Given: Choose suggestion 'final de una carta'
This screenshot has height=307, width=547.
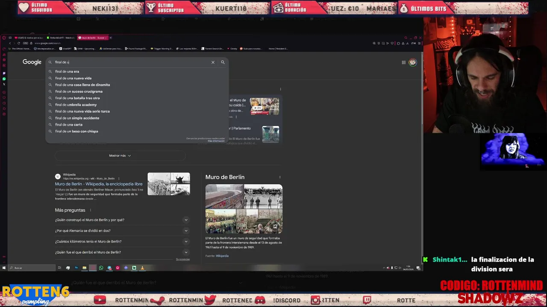Looking at the screenshot, I should pos(137,125).
